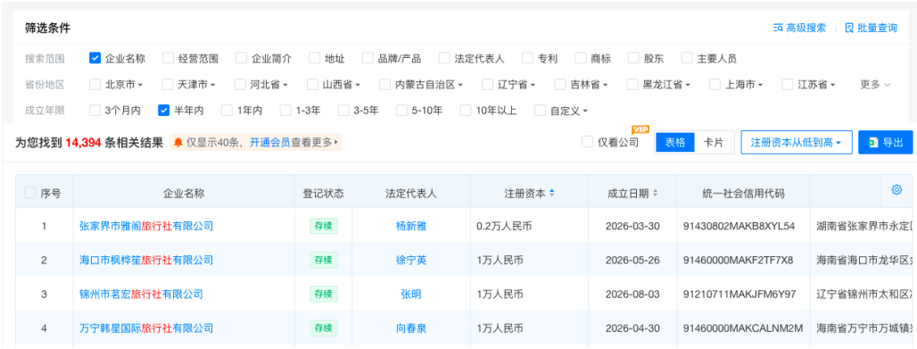Image resolution: width=917 pixels, height=349 pixels.
Task: Click credit code 91460000MAKCALNM2M
Action: 743,328
